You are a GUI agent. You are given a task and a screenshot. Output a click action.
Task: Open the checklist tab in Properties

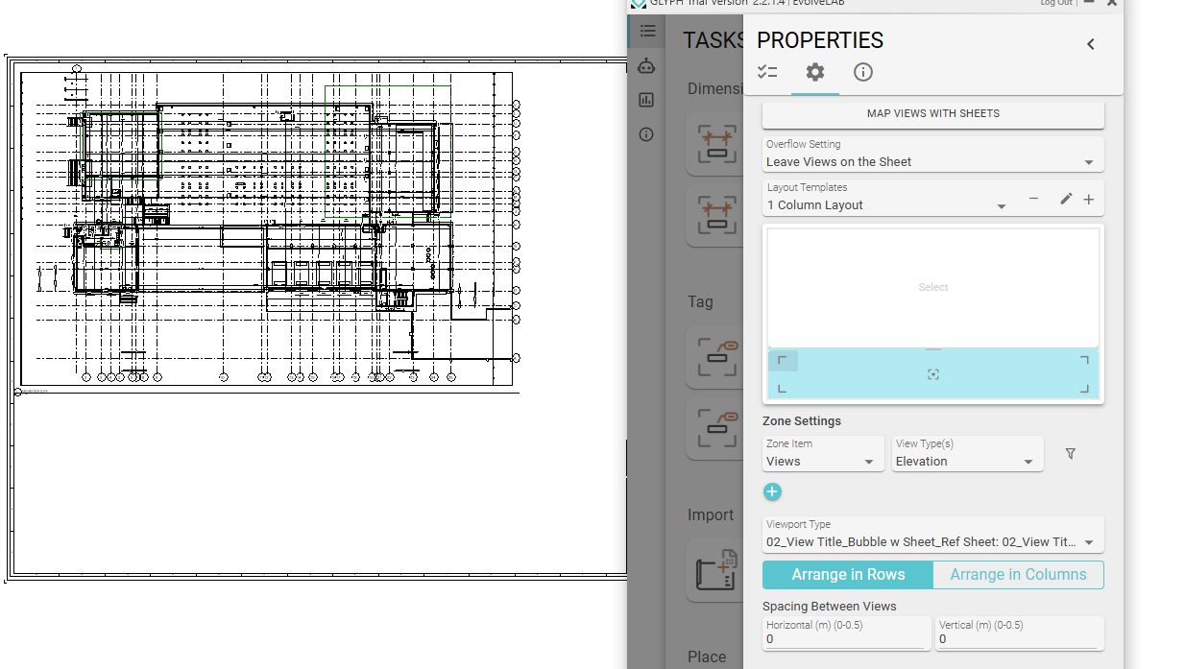click(x=767, y=72)
